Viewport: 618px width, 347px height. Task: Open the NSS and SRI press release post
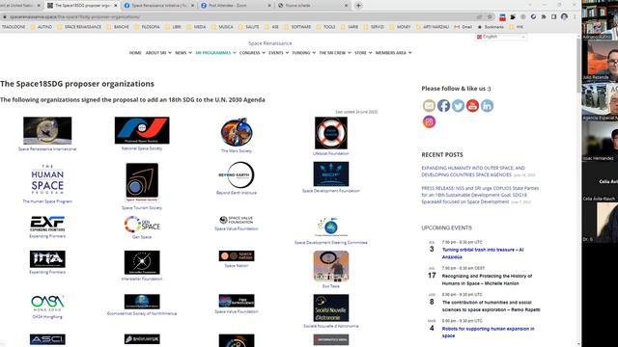pyautogui.click(x=480, y=195)
